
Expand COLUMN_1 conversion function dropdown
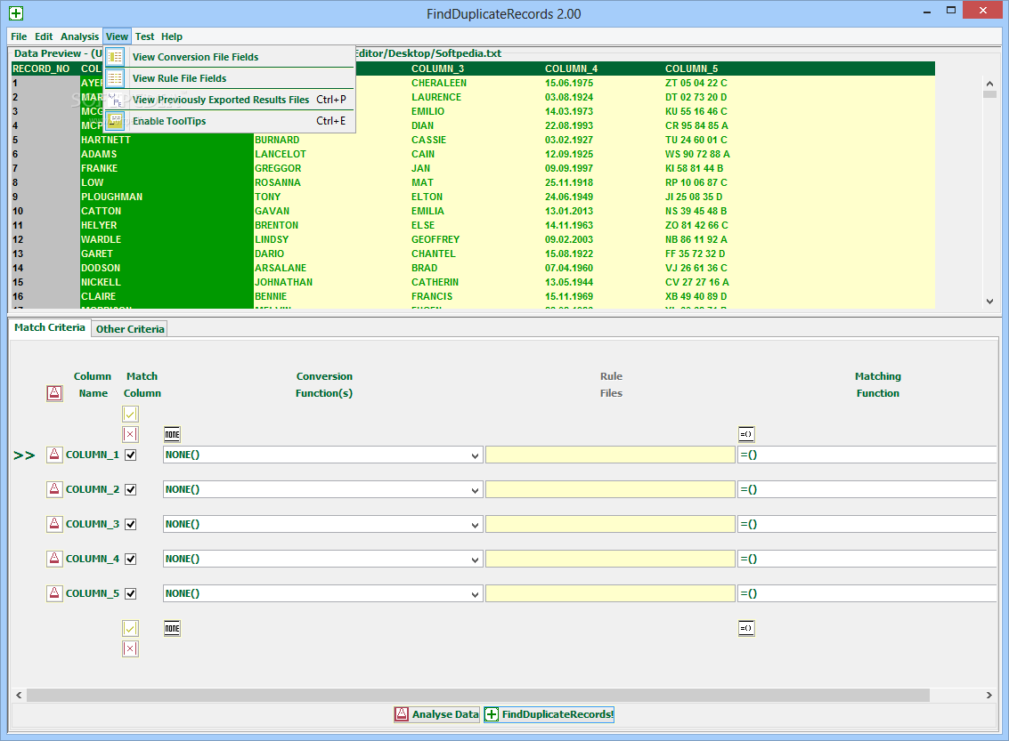(x=475, y=455)
